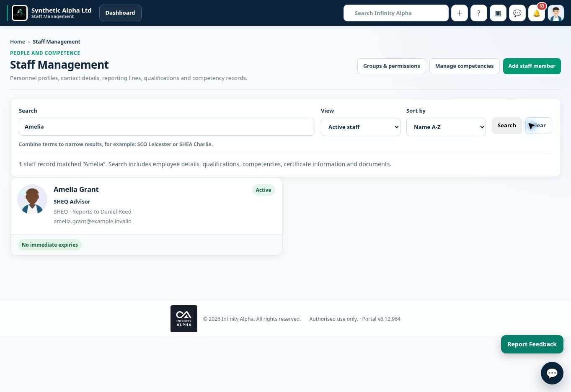Open Groups & permissions

pos(392,66)
